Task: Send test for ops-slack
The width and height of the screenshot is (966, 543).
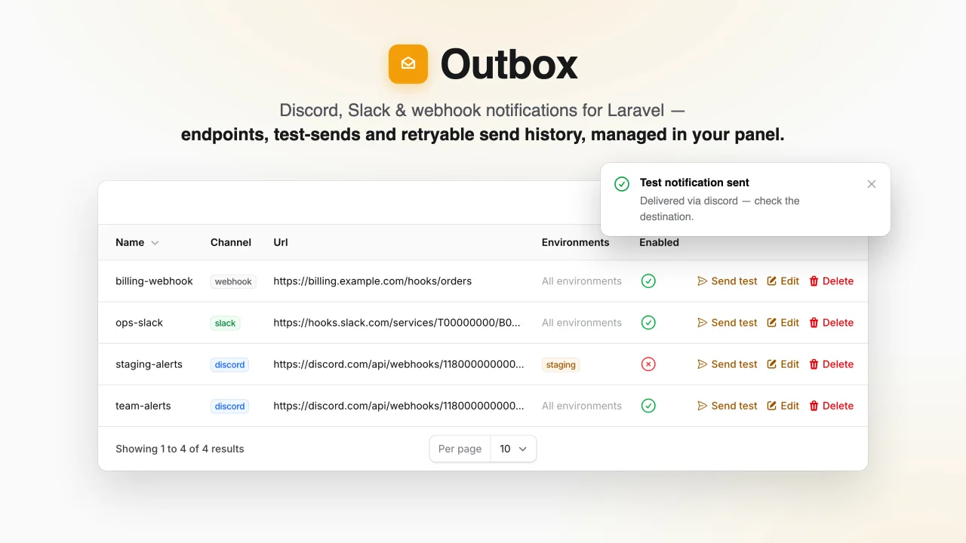Action: (x=728, y=323)
